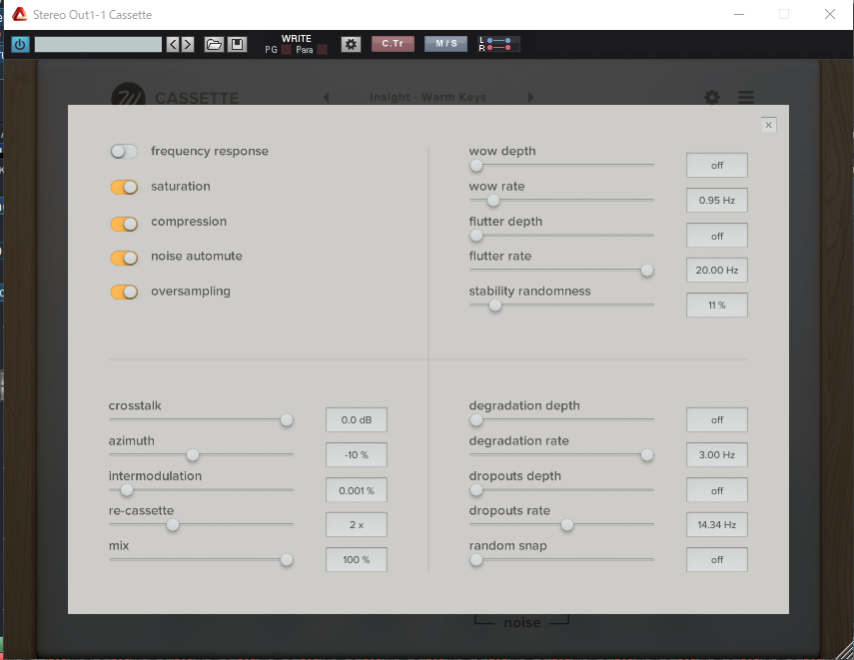Image resolution: width=854 pixels, height=660 pixels.
Task: Select the next preset arrow in toolbar
Action: 188,44
